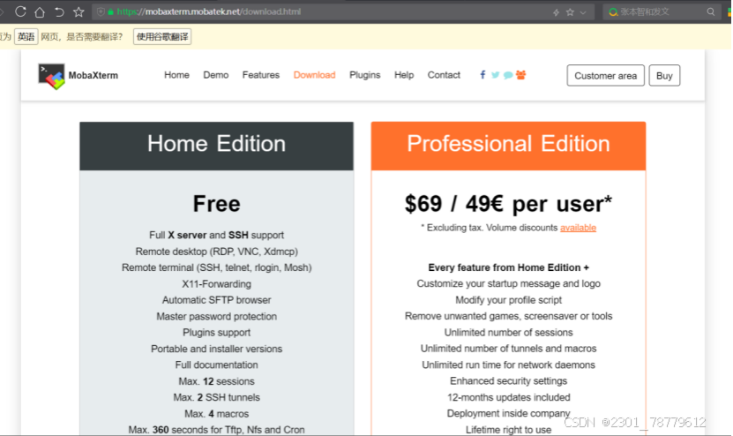Click 'Remote desktop (RDP, VNC, Xdmcp)' line
Image resolution: width=733 pixels, height=436 pixels.
[x=216, y=252]
